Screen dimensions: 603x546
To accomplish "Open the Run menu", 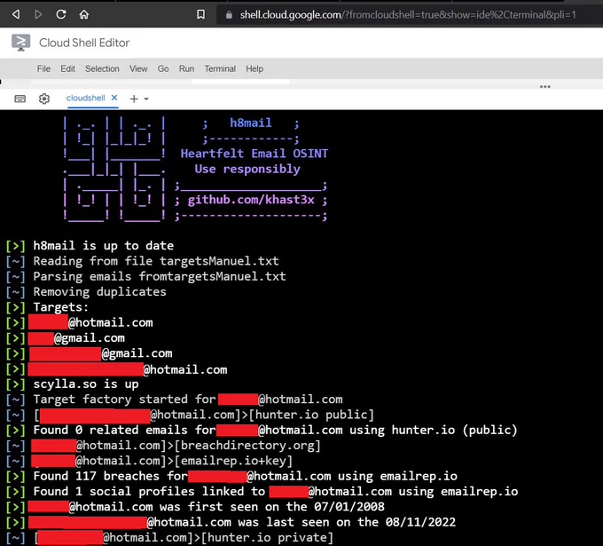I will [x=186, y=68].
